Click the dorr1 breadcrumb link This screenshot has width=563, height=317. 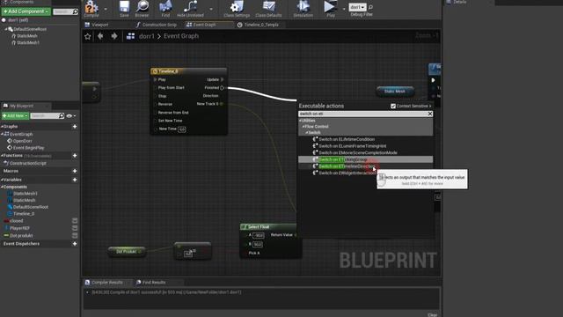(147, 36)
